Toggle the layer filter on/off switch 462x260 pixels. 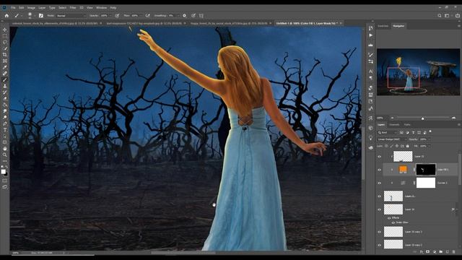(430, 131)
